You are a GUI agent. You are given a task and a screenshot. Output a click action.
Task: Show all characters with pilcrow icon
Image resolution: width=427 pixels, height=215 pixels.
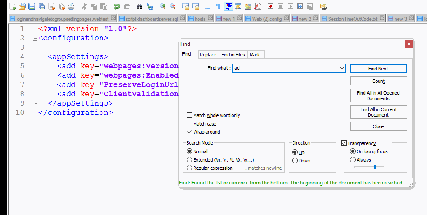click(x=219, y=6)
